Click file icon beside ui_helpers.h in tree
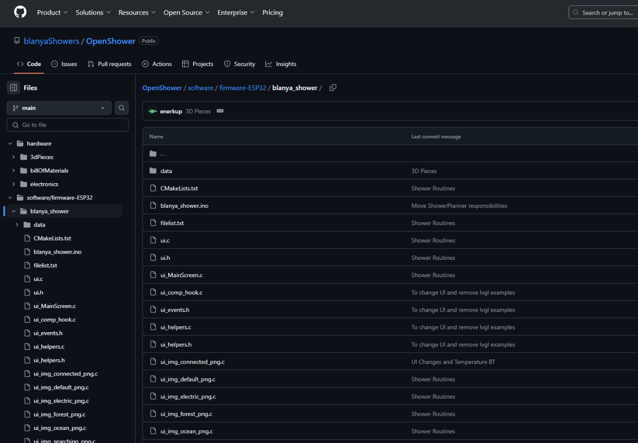The image size is (638, 443). [x=27, y=360]
